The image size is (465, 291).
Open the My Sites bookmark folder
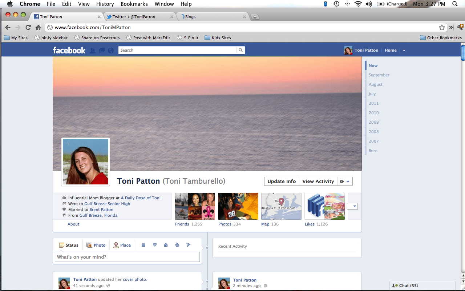point(16,37)
